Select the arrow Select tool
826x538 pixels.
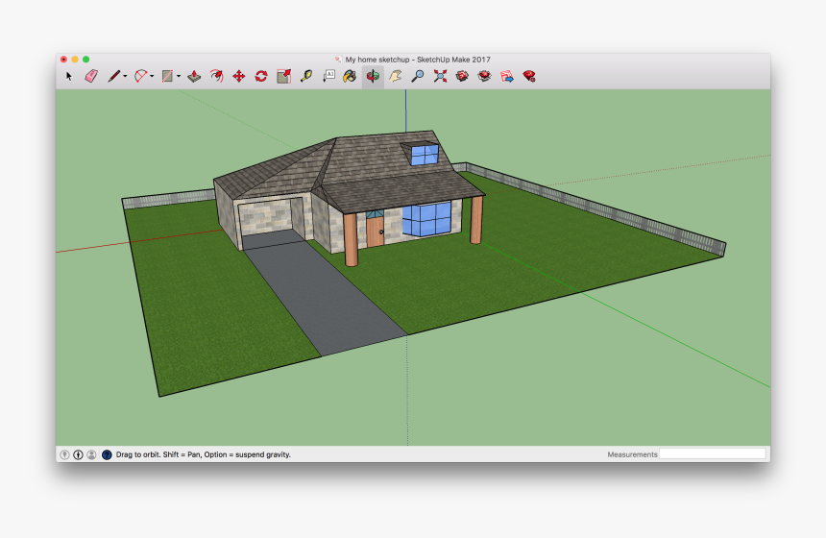69,76
